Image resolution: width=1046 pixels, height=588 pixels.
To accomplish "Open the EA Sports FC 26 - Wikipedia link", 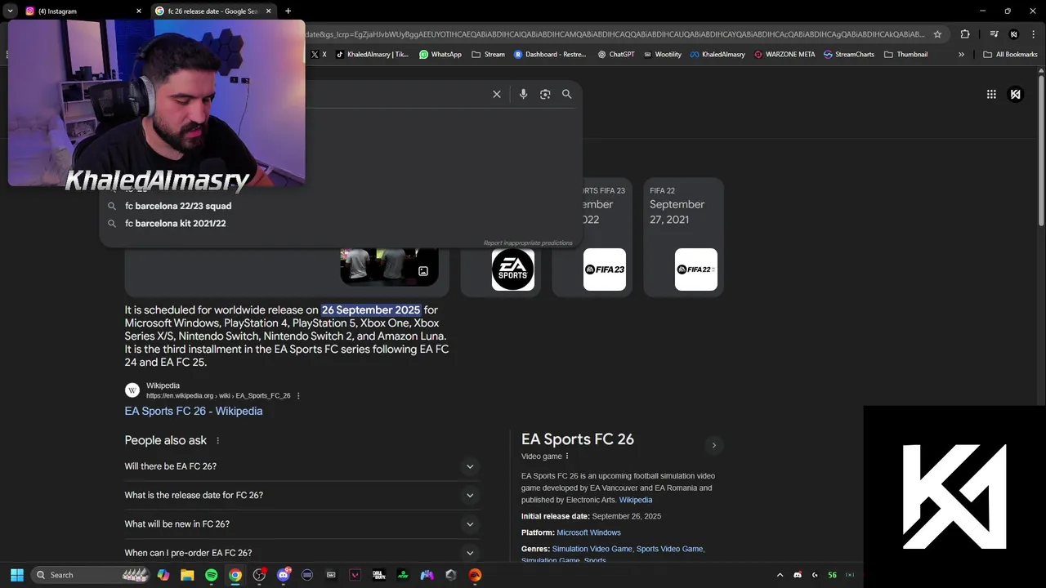I will 194,411.
